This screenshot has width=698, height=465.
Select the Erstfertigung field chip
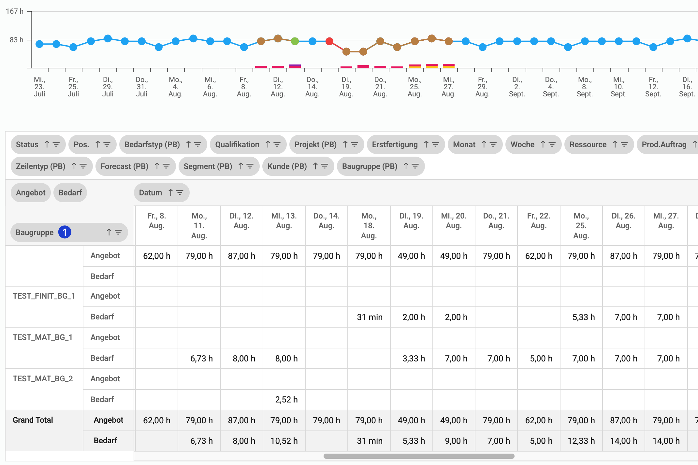pyautogui.click(x=395, y=144)
